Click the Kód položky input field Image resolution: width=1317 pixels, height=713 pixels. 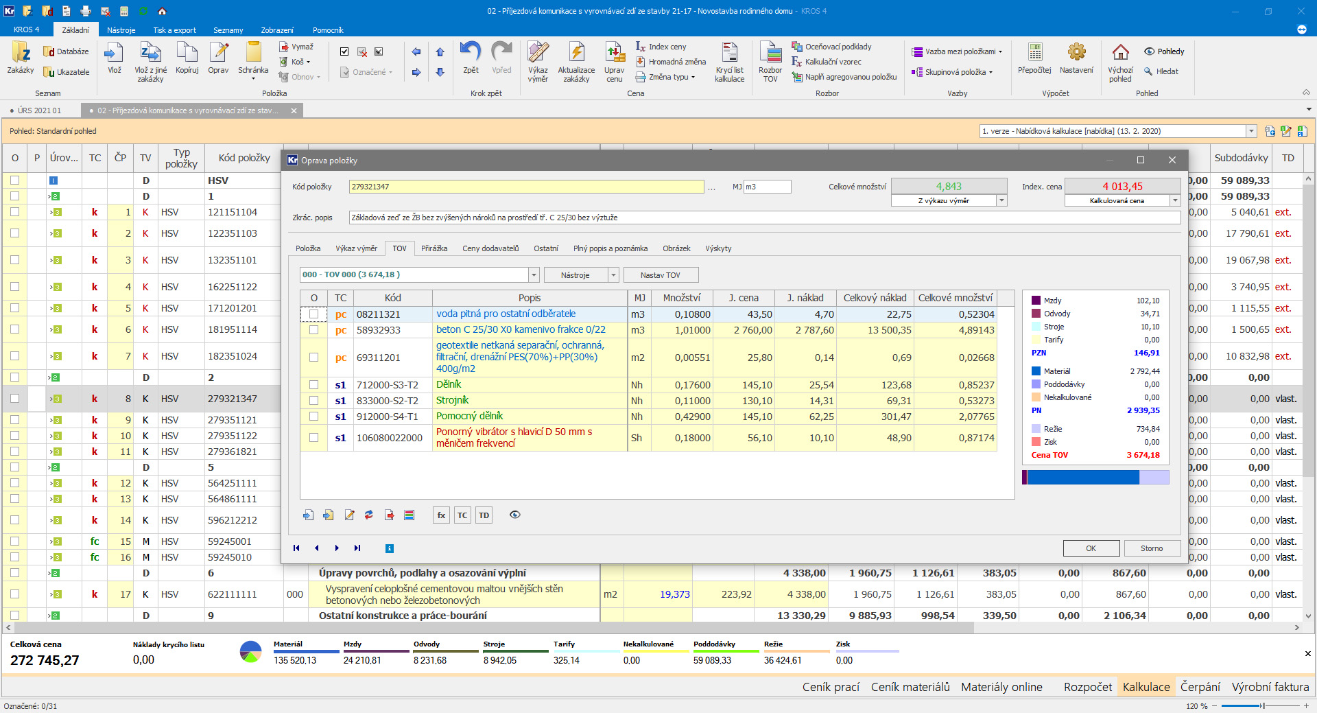(525, 187)
